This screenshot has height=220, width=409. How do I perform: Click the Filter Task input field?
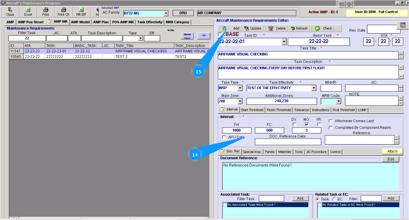(x=27, y=38)
